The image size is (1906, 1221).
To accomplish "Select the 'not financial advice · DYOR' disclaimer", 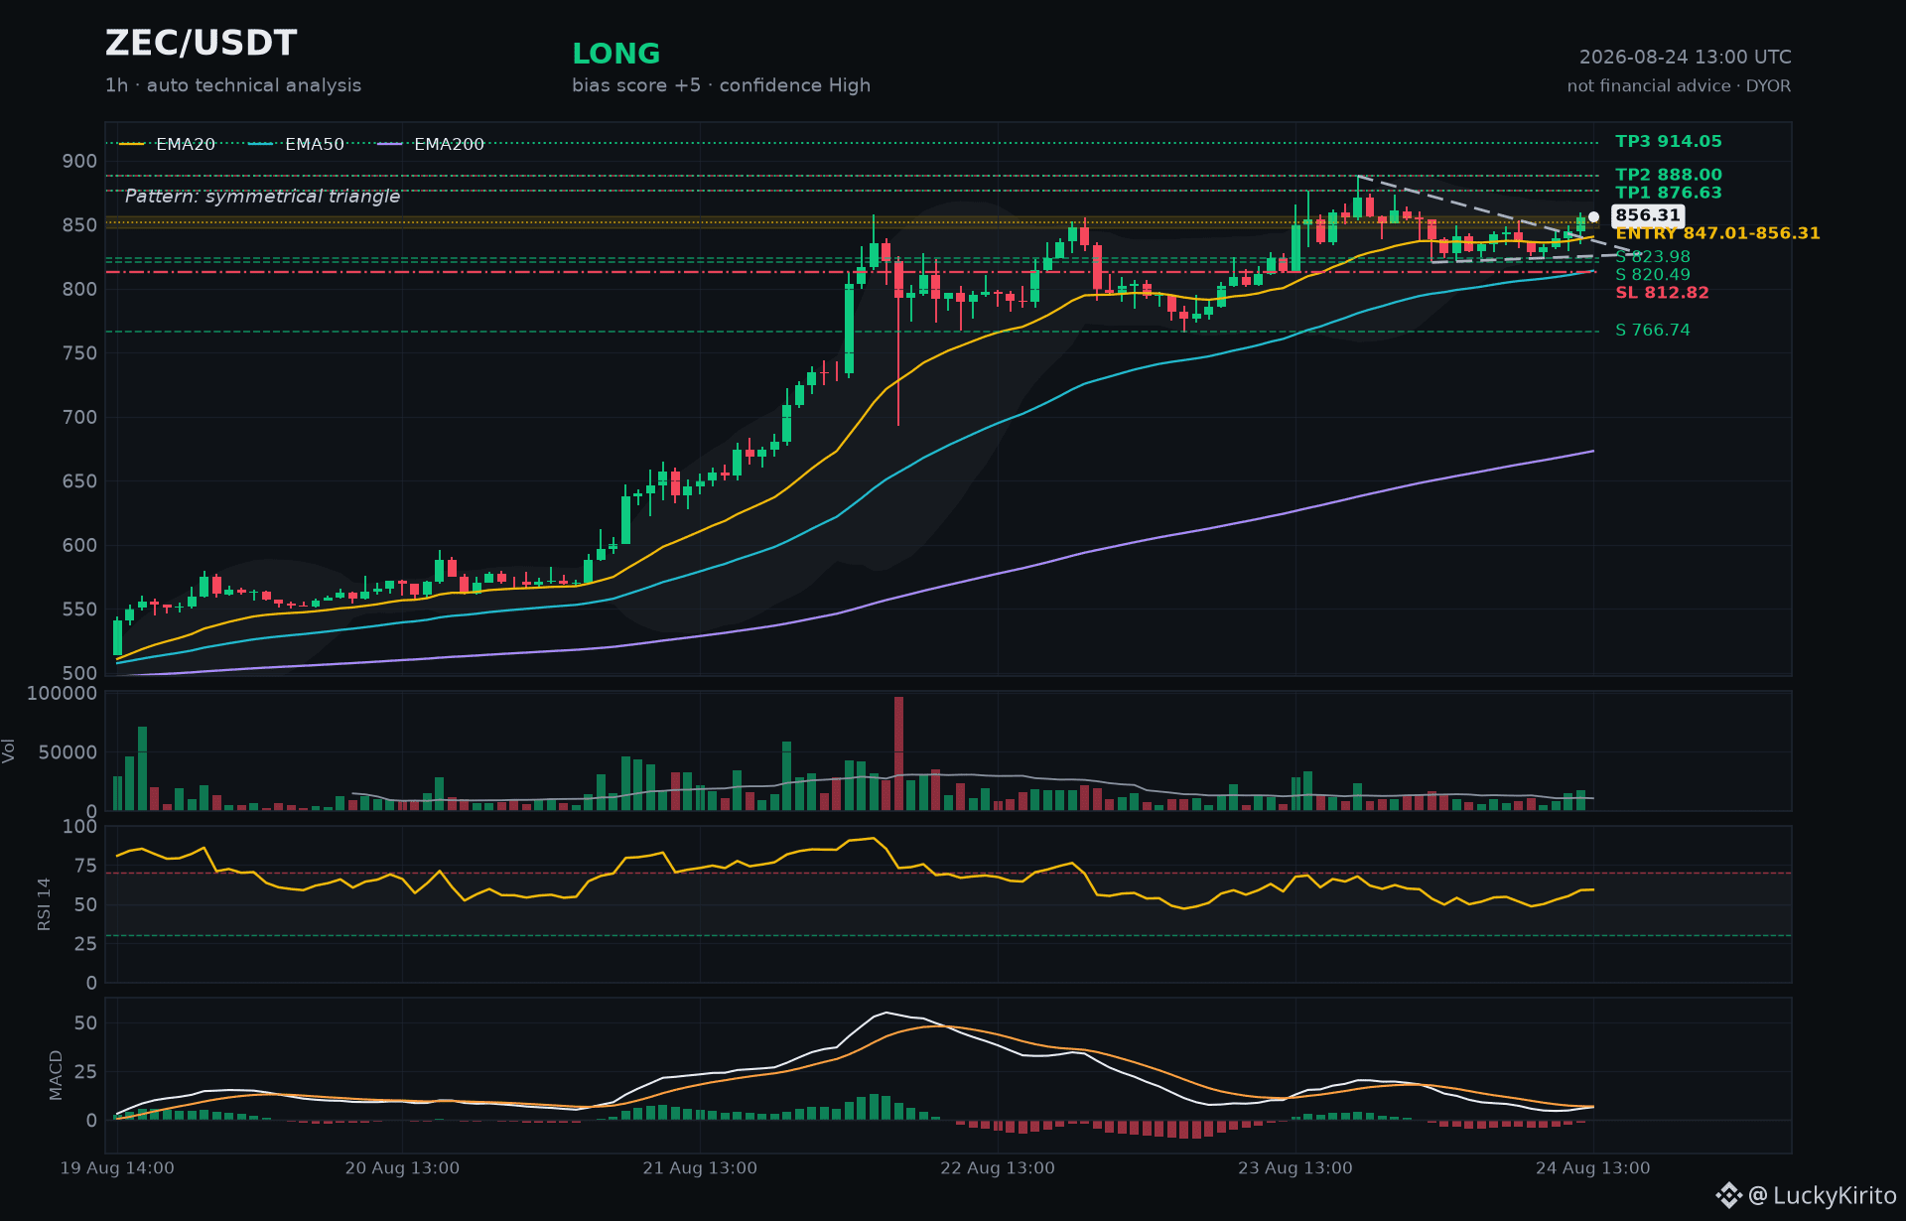I will tap(1680, 86).
